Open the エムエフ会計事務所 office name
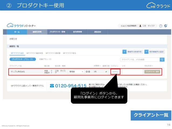The image size is (172, 129). (128, 26)
